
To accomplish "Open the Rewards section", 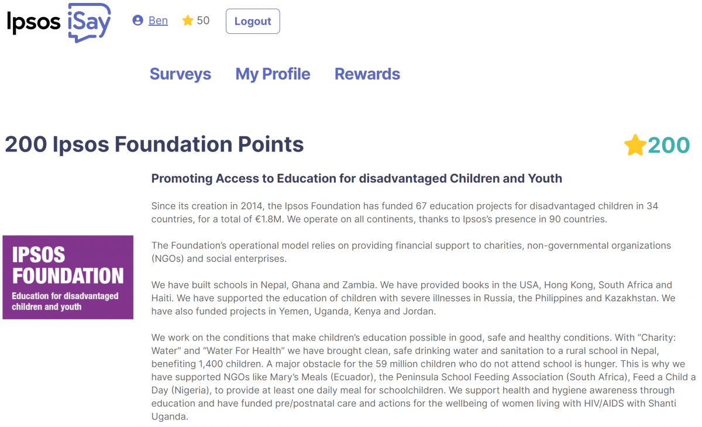I will pyautogui.click(x=367, y=74).
